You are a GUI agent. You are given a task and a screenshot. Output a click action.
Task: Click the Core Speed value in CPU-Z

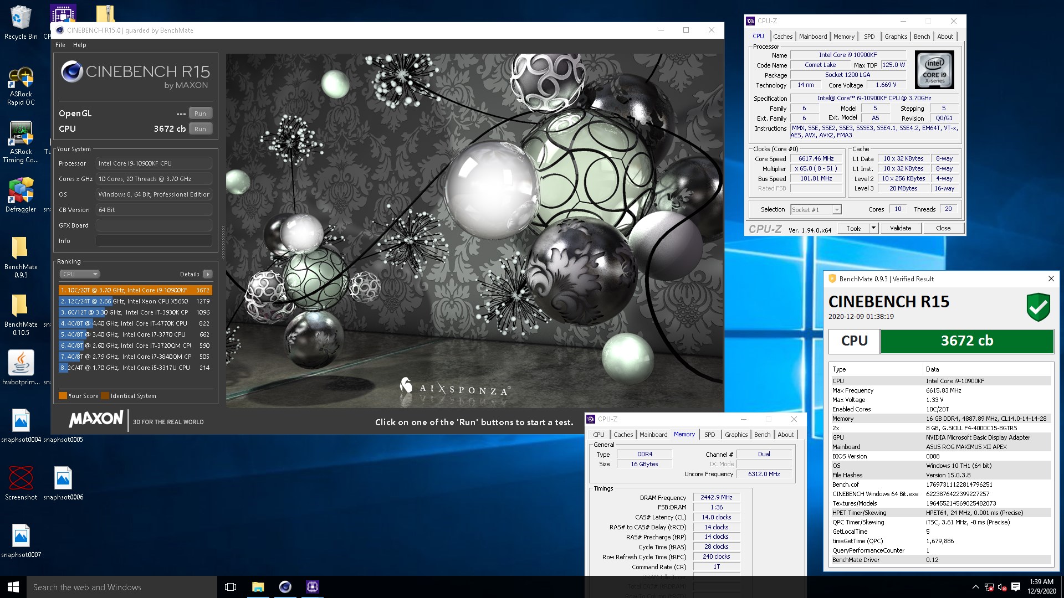point(816,158)
